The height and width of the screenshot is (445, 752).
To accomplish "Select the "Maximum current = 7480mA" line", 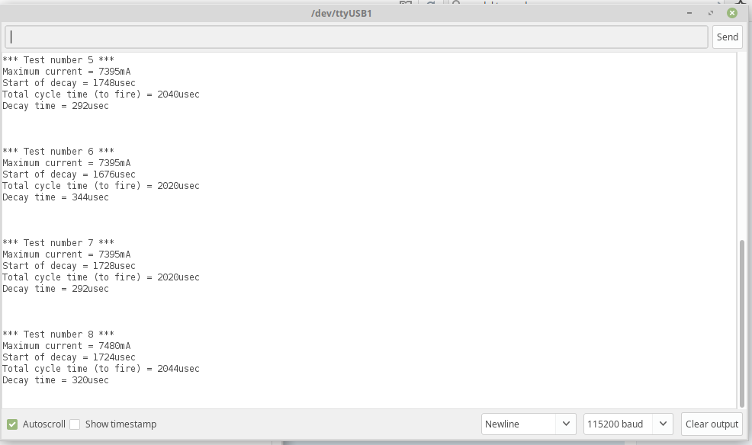I will point(66,346).
